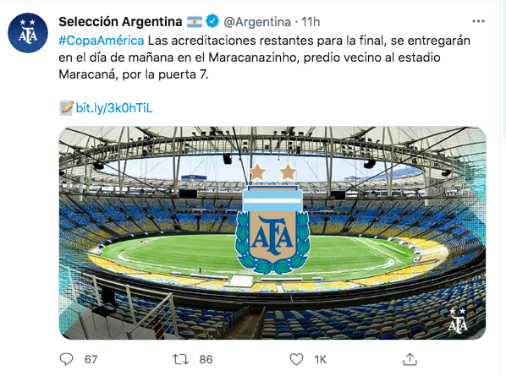Open the Selección Argentina display name
This screenshot has width=506, height=376.
coord(120,22)
